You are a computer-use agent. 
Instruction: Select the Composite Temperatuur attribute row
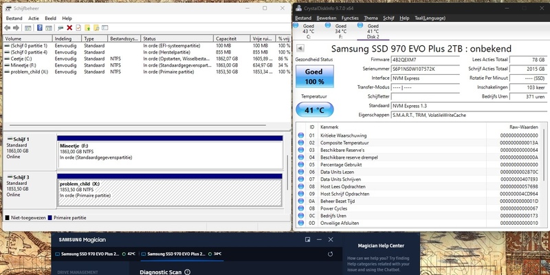[419, 143]
